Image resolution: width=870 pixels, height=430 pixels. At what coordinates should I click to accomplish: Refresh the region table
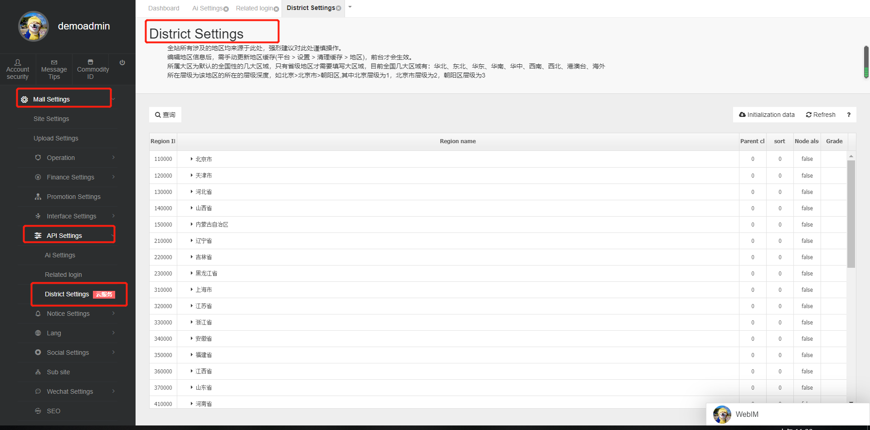coord(821,115)
